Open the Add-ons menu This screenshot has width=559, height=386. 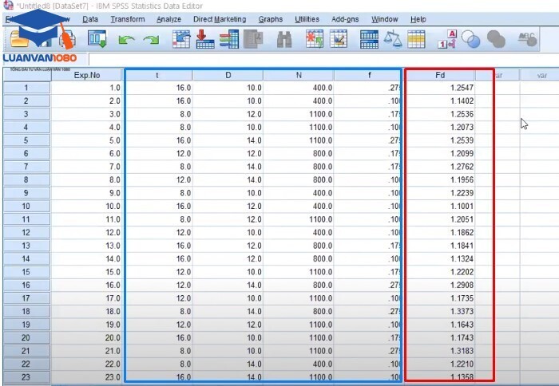tap(345, 19)
